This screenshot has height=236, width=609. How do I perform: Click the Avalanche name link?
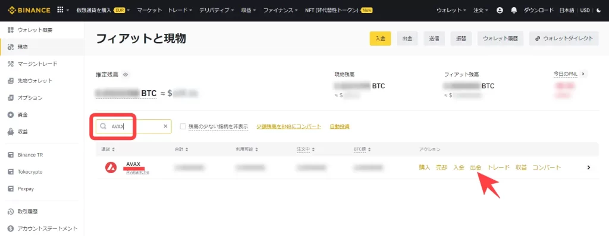click(137, 172)
